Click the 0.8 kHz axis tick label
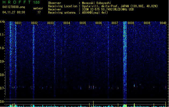The width and height of the screenshot is (169, 107). (x=2, y=75)
